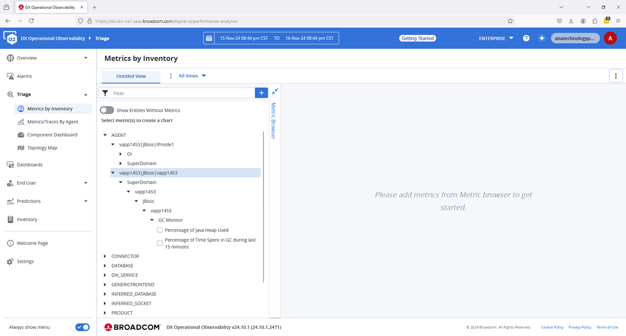Viewport: 626px width, 336px height.
Task: Open the All Views dropdown
Action: coord(192,76)
